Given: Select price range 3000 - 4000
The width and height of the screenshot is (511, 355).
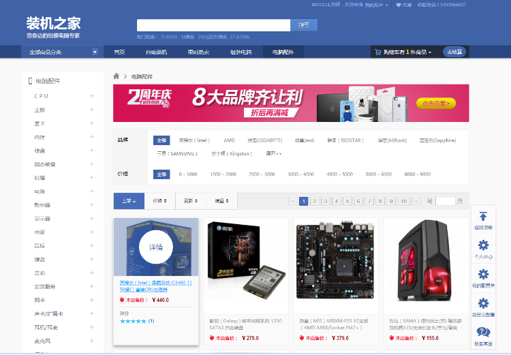Looking at the screenshot, I should click(300, 174).
